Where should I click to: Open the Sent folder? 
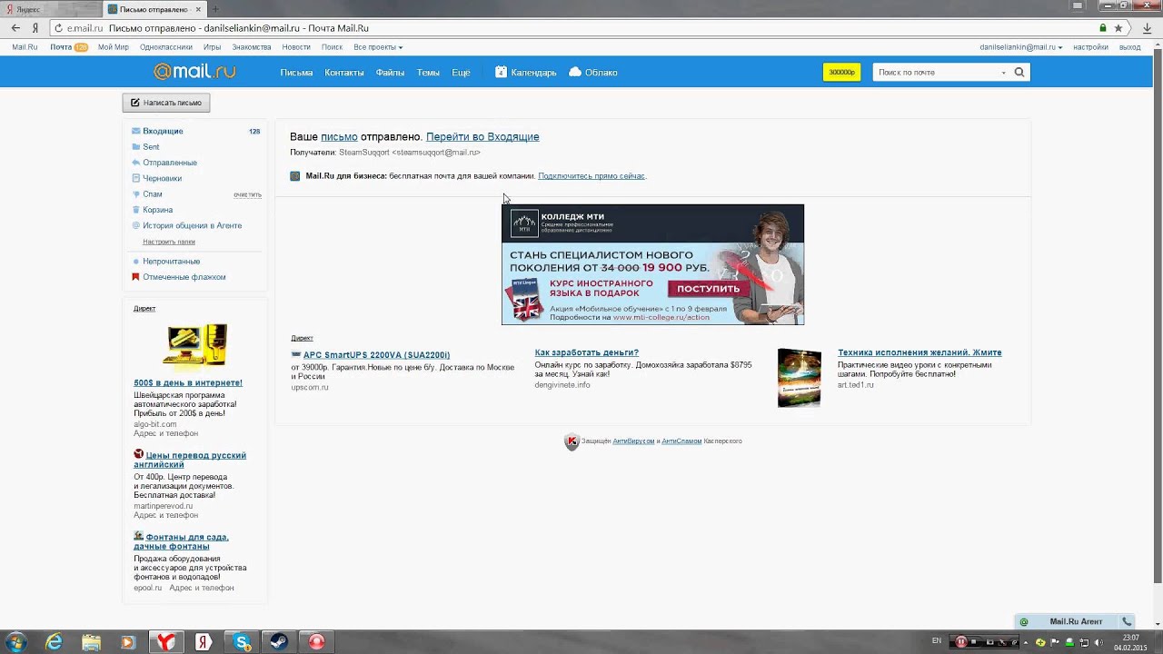pos(151,146)
